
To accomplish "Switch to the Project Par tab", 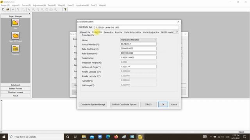I will 97,32.
